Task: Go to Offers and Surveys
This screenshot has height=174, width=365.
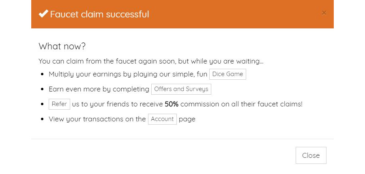Action: tap(181, 89)
